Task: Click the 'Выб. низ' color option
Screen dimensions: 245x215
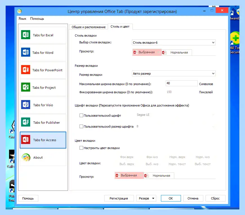Action: tap(152, 164)
